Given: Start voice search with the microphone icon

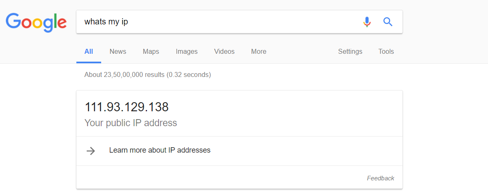Looking at the screenshot, I should pos(367,22).
